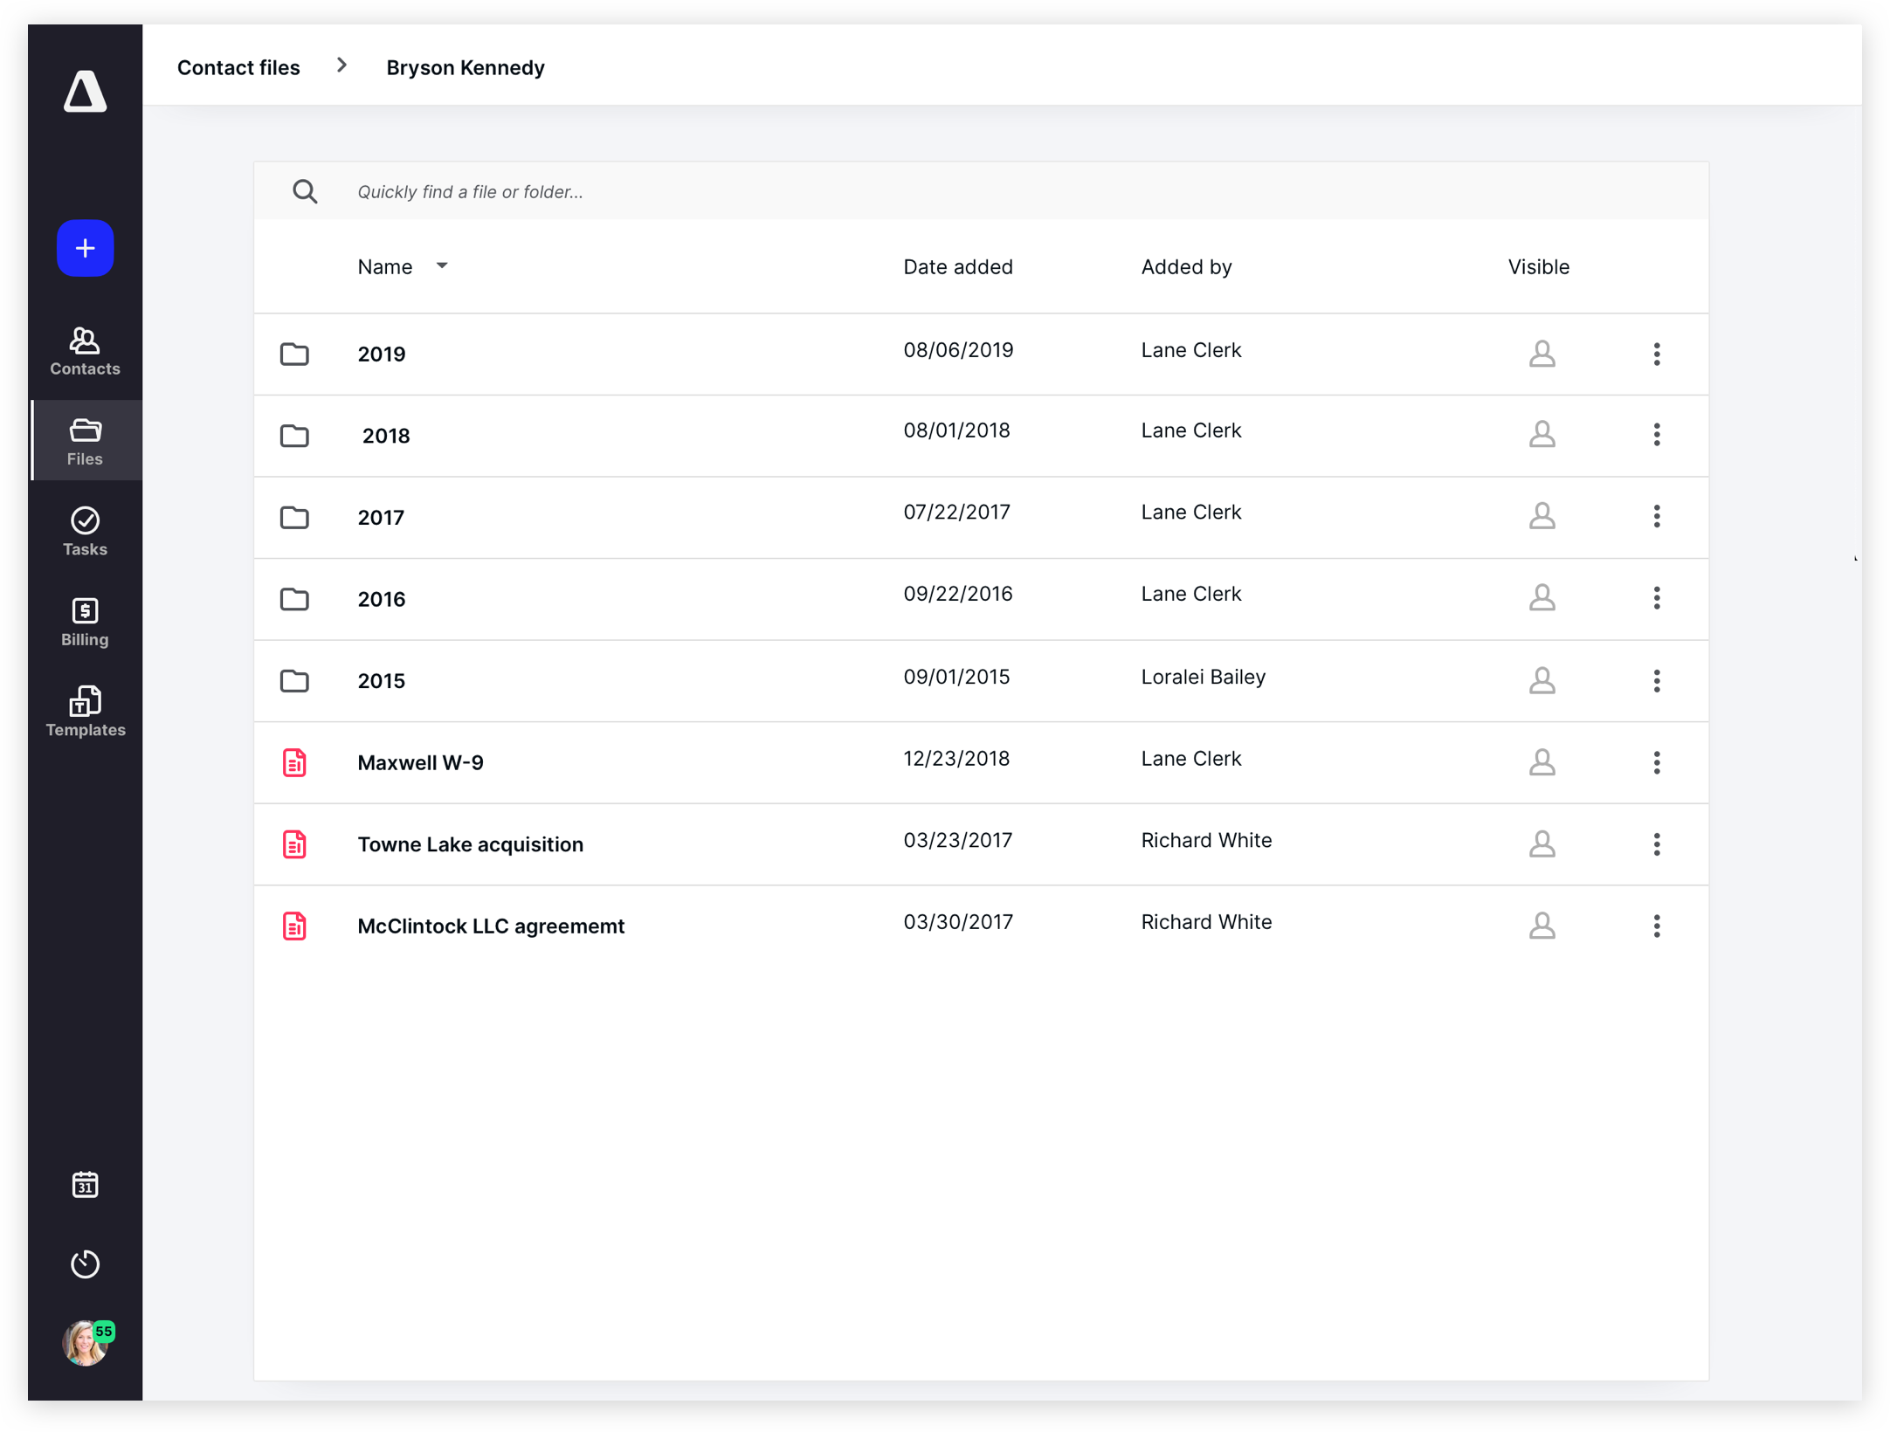This screenshot has height=1432, width=1890.
Task: Open the Files section
Action: (x=85, y=441)
